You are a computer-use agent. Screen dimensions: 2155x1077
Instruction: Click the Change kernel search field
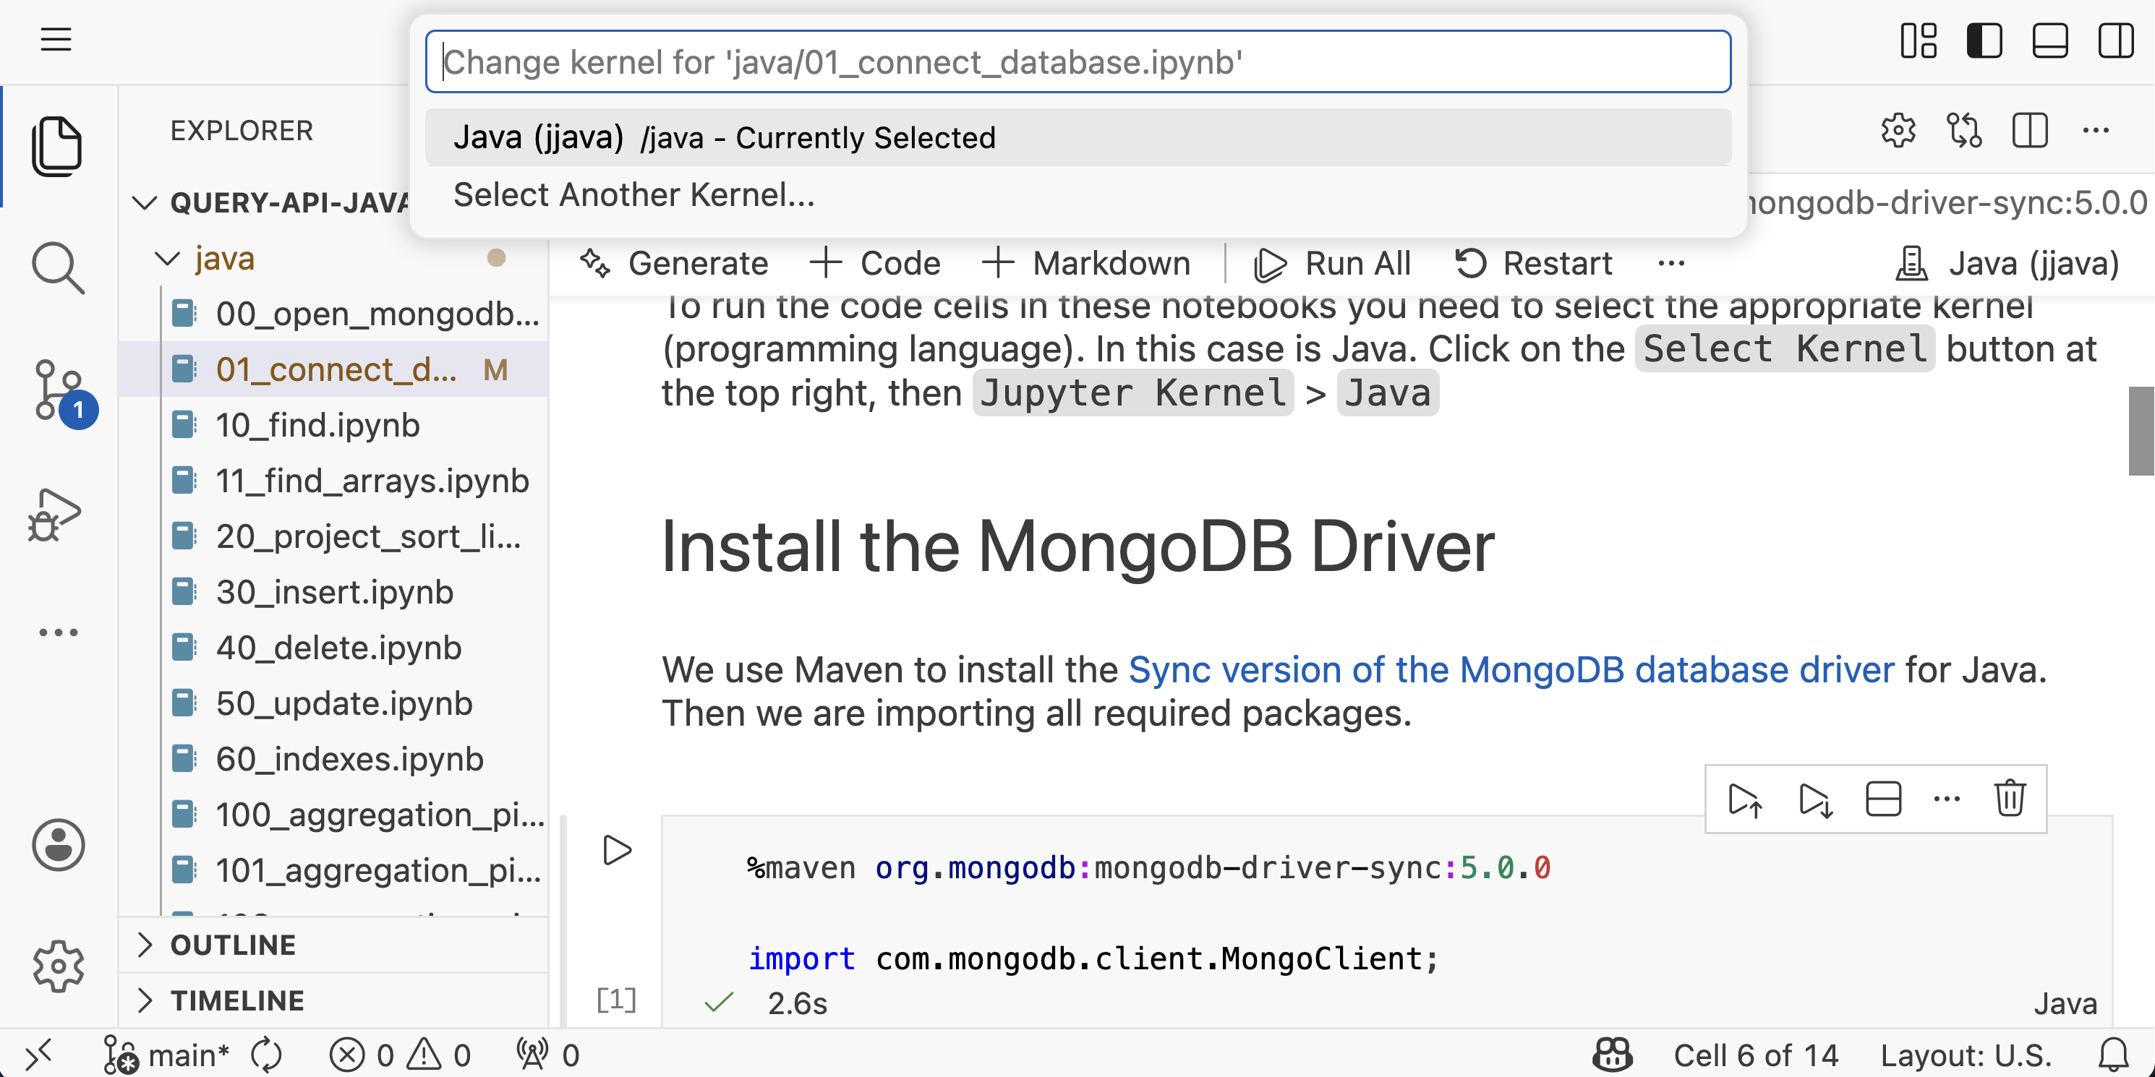pos(1077,62)
